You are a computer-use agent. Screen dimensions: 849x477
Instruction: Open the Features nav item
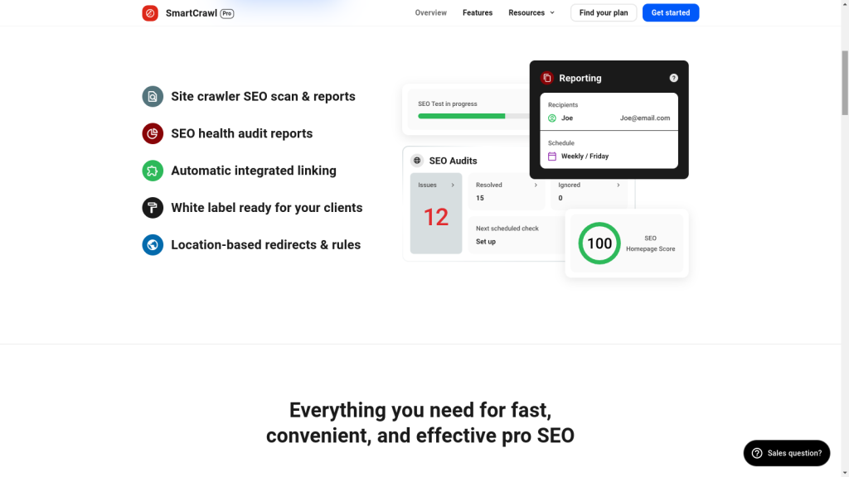tap(478, 13)
